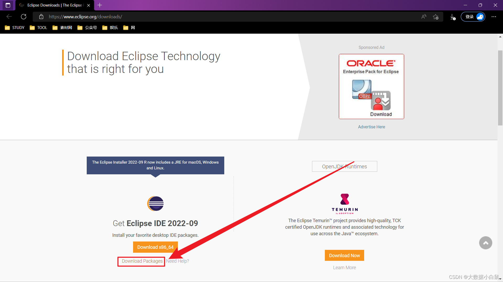Viewport: 503px width, 282px height.
Task: Open the 素材网 bookmarks folder
Action: (x=62, y=28)
